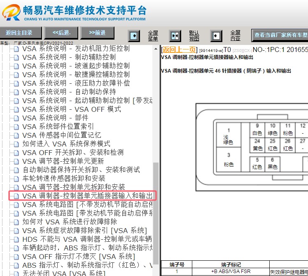Click page icon beside VSA 系统说明 - 制动辅助控制
The image size is (308, 276).
coord(16,57)
